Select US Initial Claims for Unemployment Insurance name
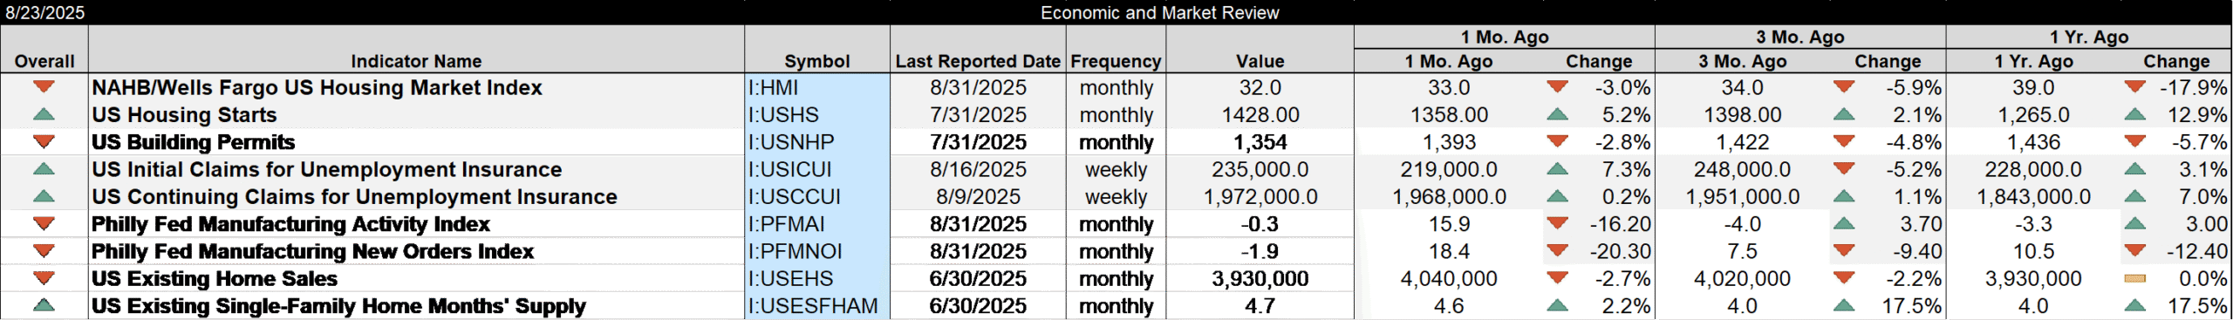This screenshot has width=2233, height=320. [x=327, y=169]
